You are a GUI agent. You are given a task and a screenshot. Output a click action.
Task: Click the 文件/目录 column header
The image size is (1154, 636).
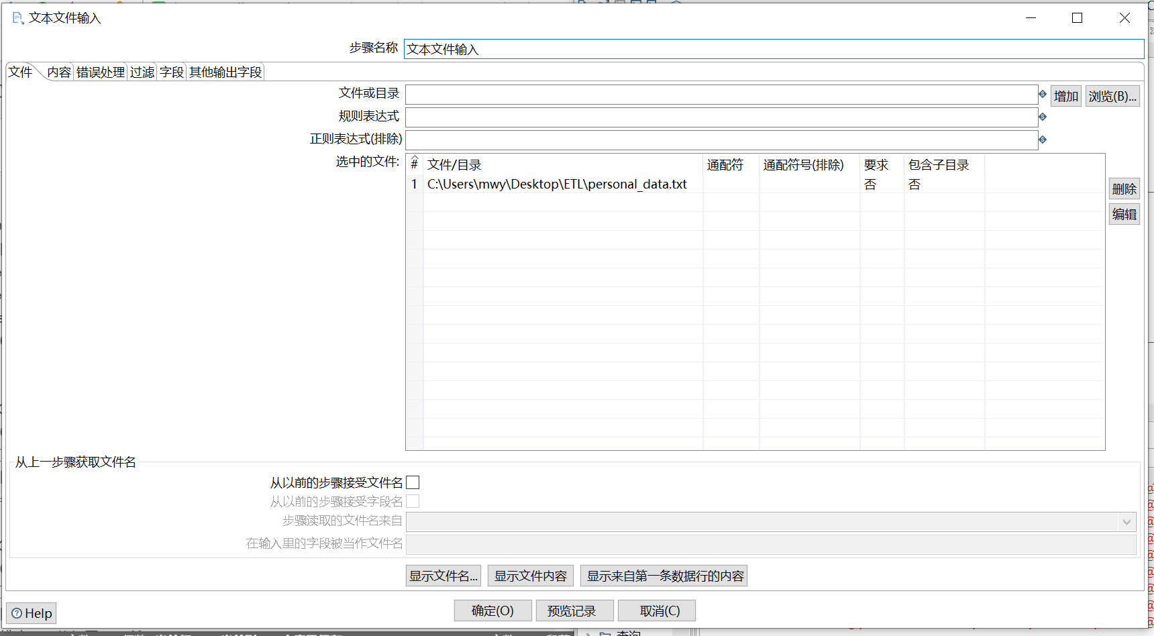(563, 164)
